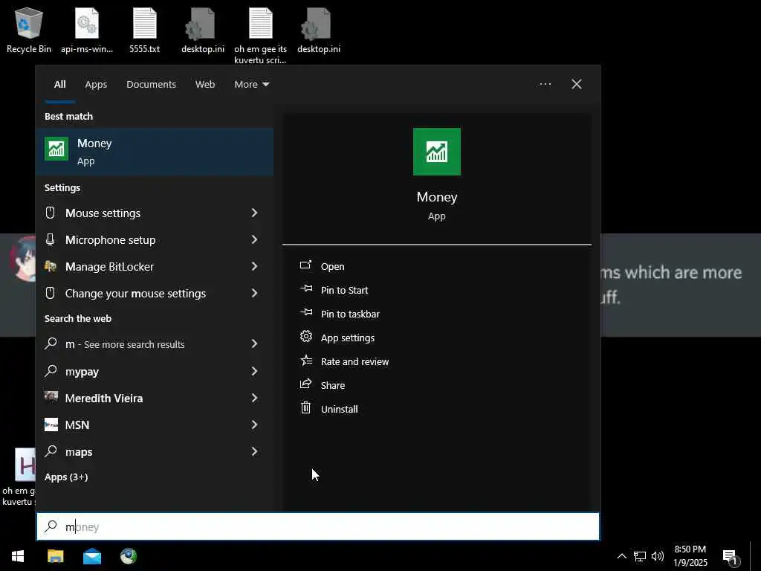Expand the mypay web result arrow
Image resolution: width=761 pixels, height=571 pixels.
(254, 371)
